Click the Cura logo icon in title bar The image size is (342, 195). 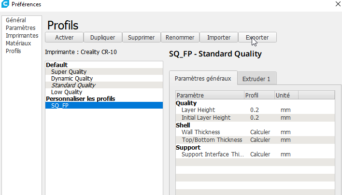pos(5,4)
